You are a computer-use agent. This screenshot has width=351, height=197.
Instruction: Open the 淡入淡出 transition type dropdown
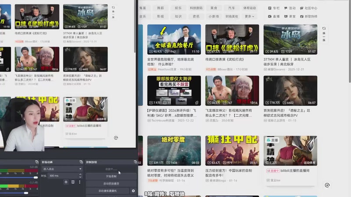click(62, 169)
